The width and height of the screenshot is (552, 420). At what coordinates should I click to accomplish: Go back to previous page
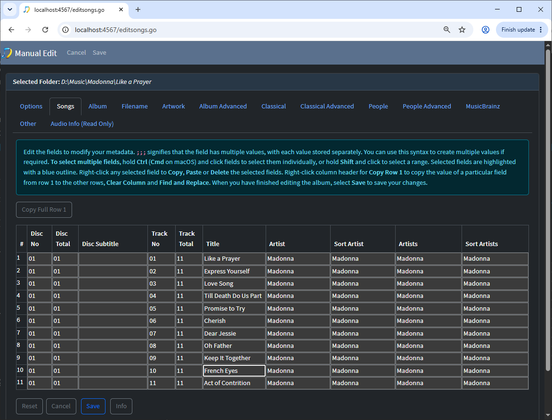click(11, 30)
